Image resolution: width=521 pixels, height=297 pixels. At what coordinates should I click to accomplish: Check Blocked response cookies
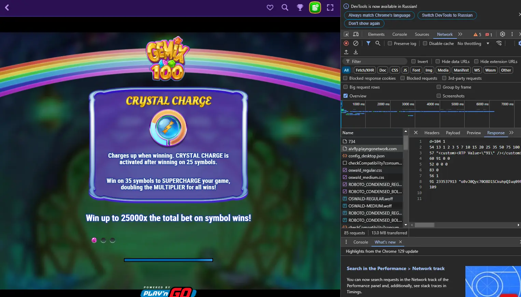click(345, 78)
